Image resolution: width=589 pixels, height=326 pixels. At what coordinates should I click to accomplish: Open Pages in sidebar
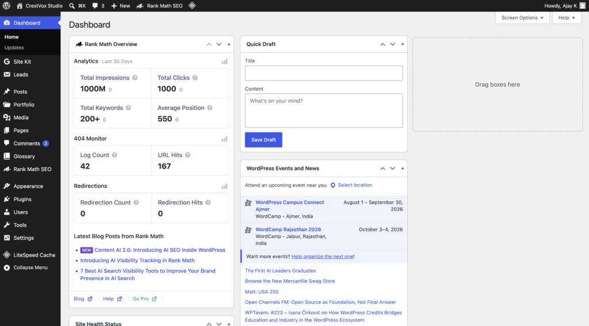tap(30, 130)
